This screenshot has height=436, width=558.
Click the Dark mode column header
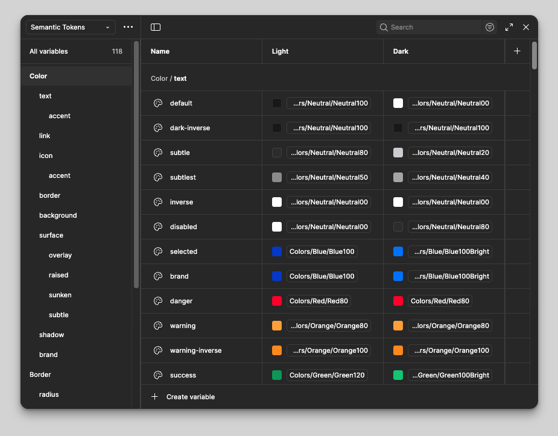coord(401,51)
